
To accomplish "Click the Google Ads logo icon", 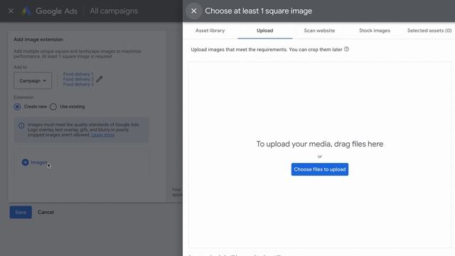I will (26, 11).
